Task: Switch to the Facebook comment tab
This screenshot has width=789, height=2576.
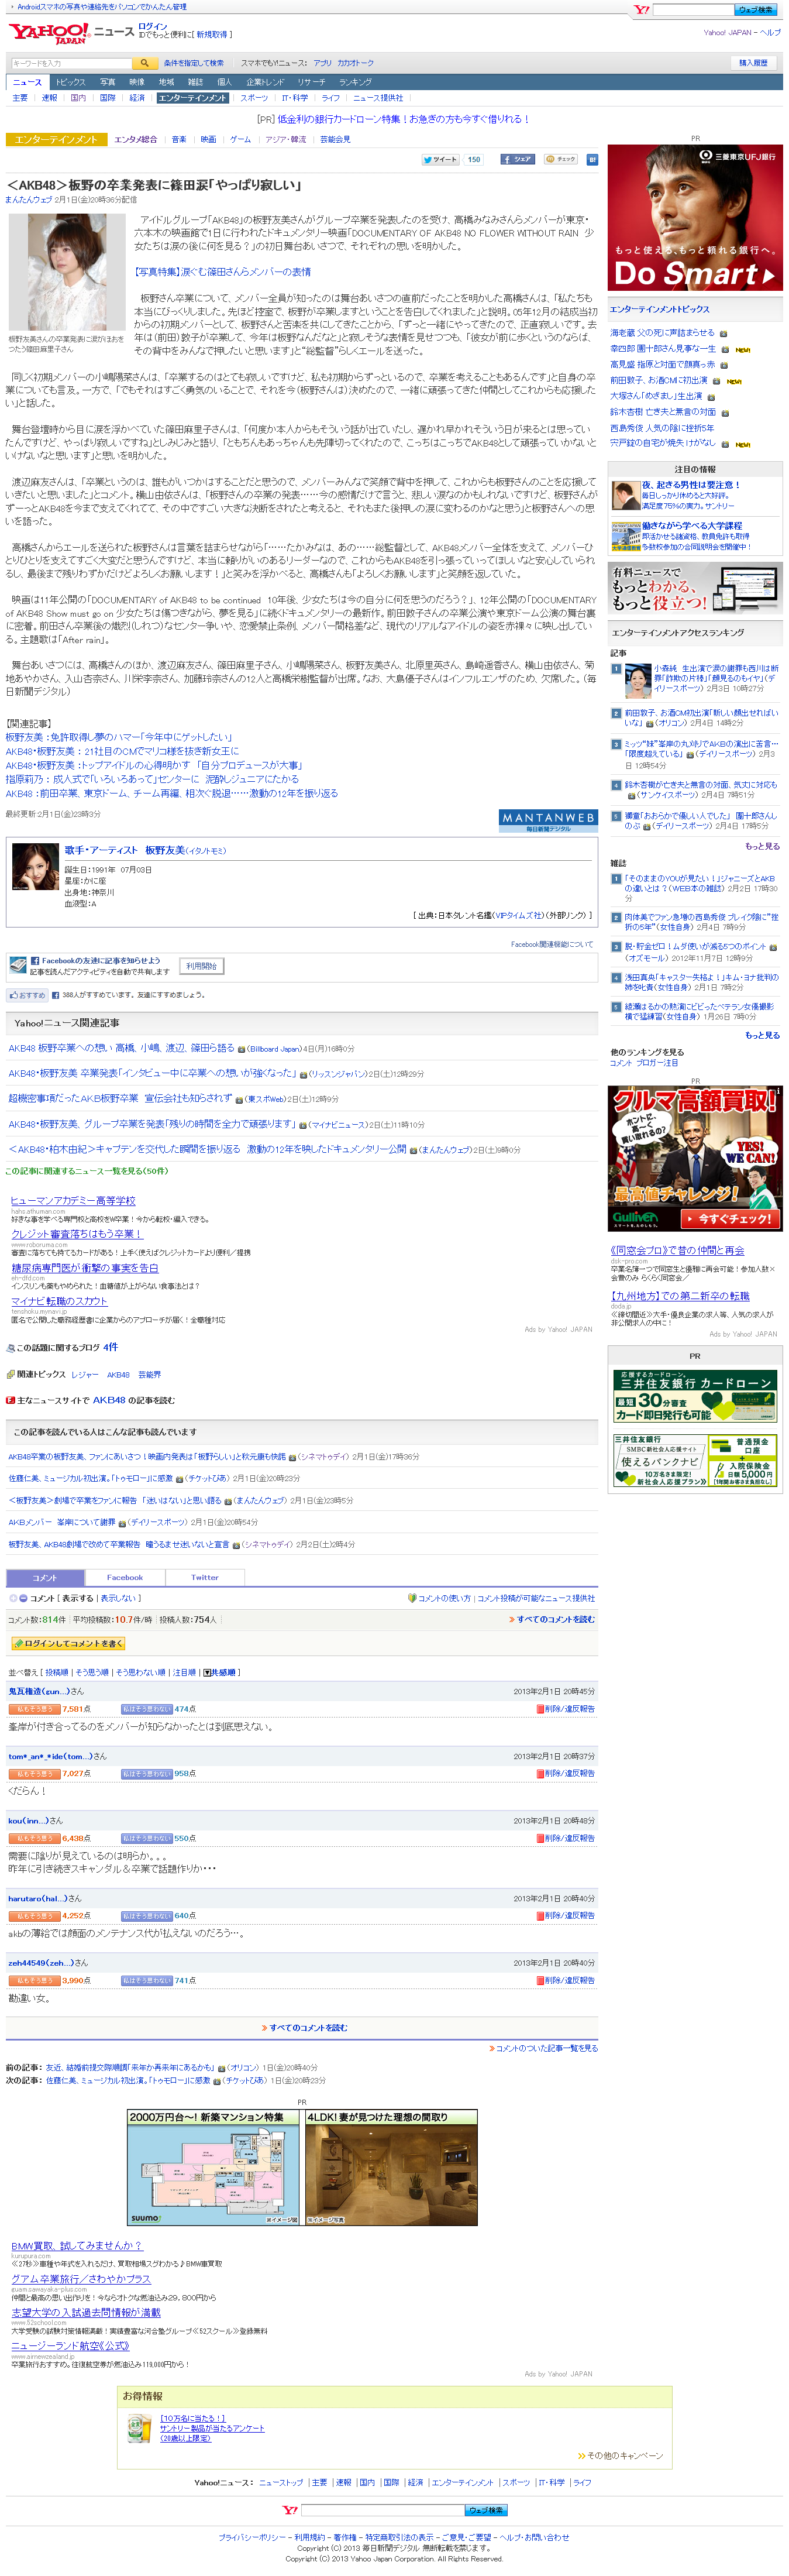Action: click(125, 1577)
